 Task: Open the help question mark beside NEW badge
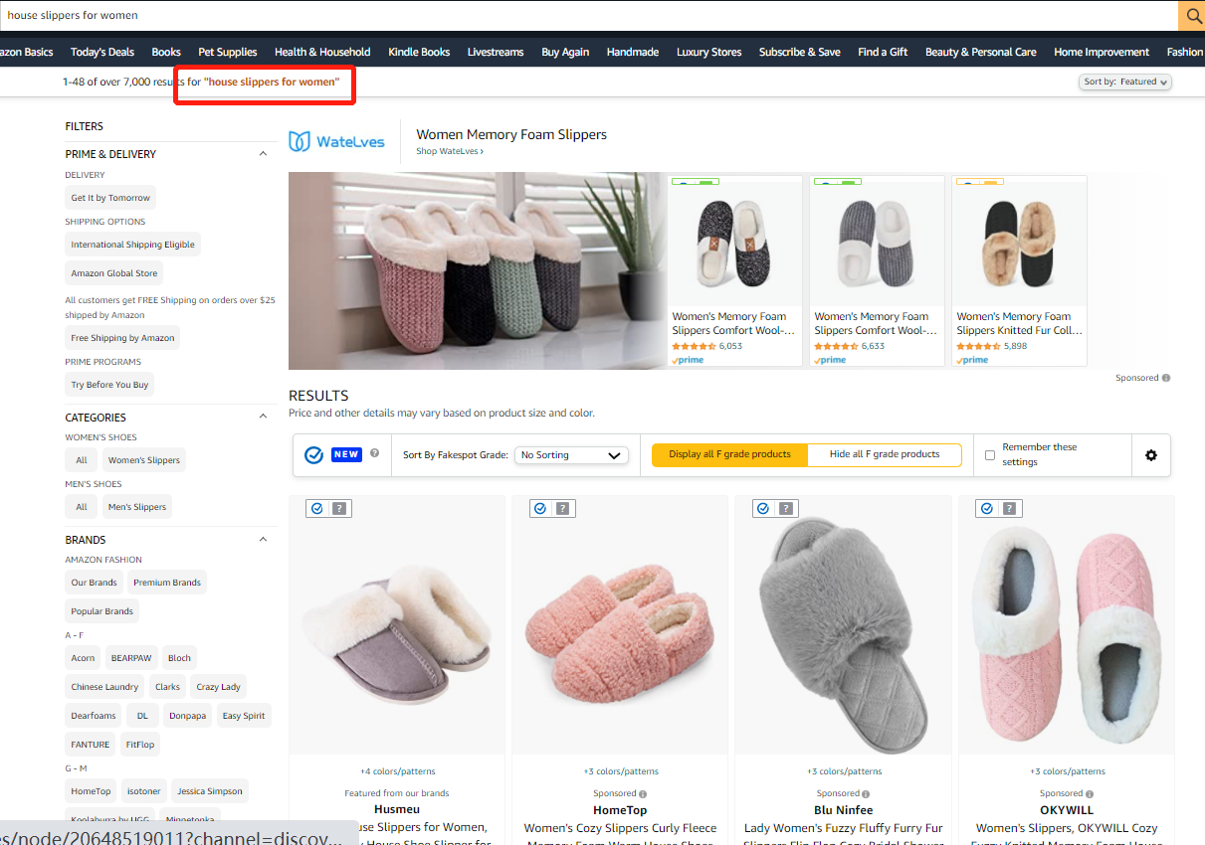pos(375,453)
